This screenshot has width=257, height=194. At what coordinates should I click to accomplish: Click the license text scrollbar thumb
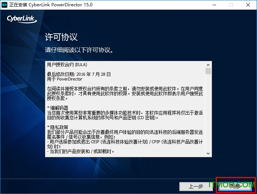point(208,71)
